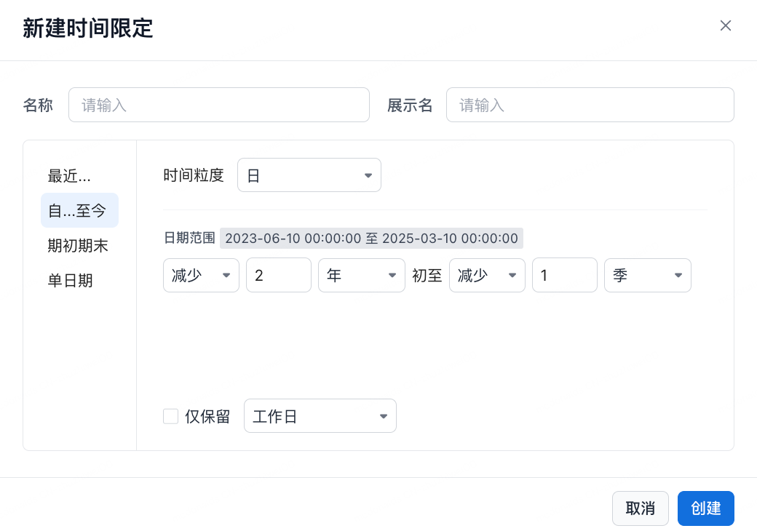Enable the 仅保留 checkbox
The image size is (757, 531).
pos(171,416)
